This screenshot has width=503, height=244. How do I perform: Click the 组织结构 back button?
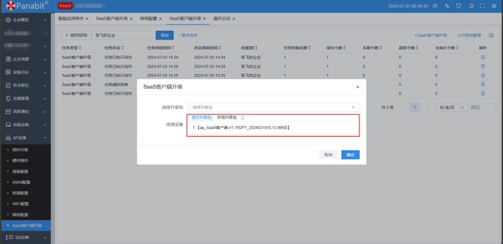coord(76,35)
